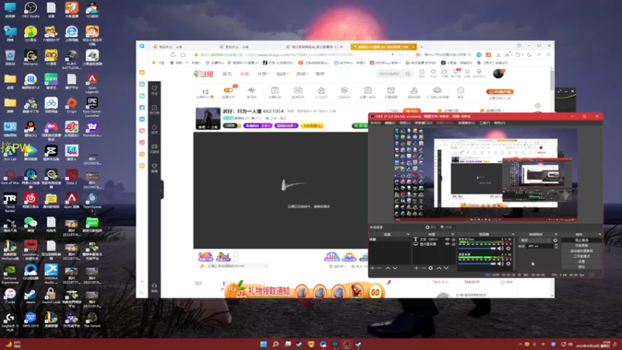Toggle visibility of display capture source
This screenshot has width=622, height=350.
pos(447,244)
